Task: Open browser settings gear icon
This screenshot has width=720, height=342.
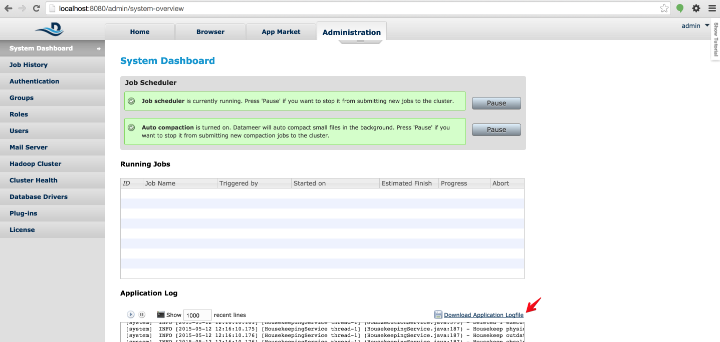Action: click(x=696, y=8)
